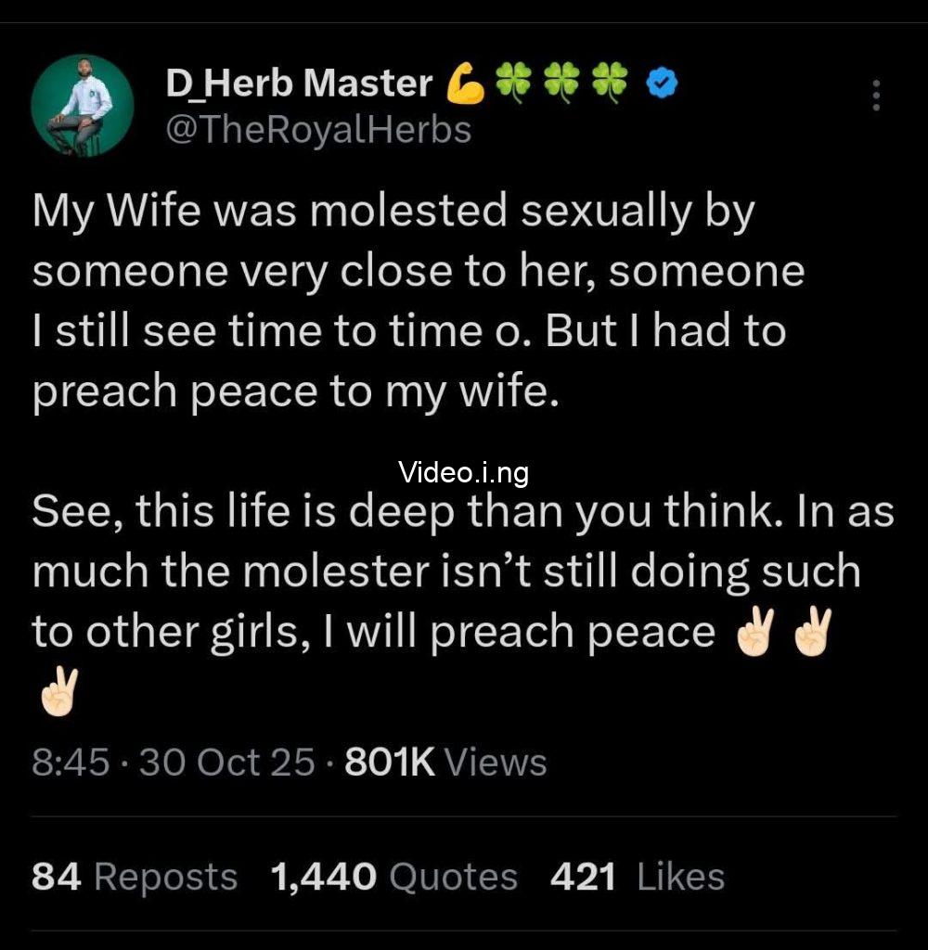Click the 30 Oct 25 date

227,763
